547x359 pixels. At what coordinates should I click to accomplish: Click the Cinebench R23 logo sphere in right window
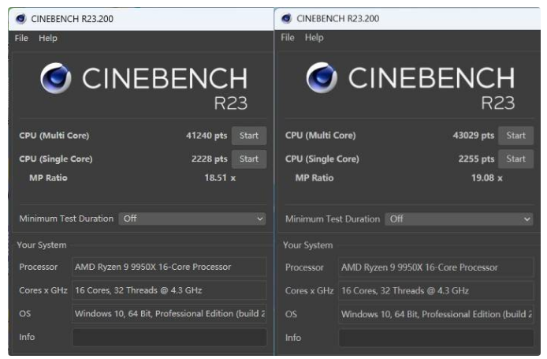coord(322,79)
